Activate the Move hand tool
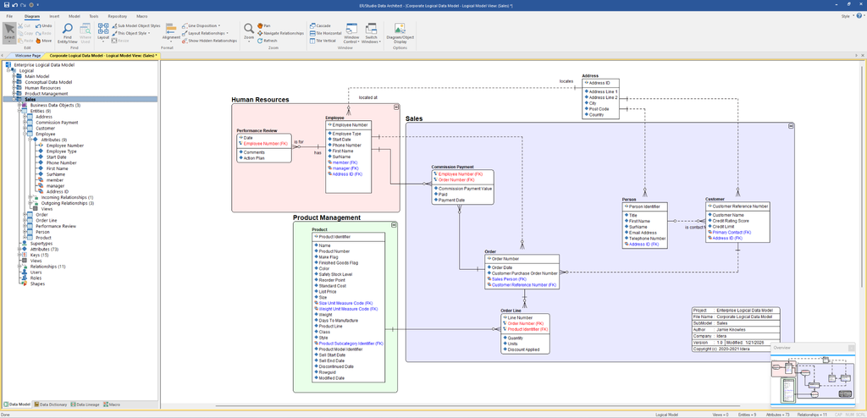The height and width of the screenshot is (418, 867). (44, 41)
